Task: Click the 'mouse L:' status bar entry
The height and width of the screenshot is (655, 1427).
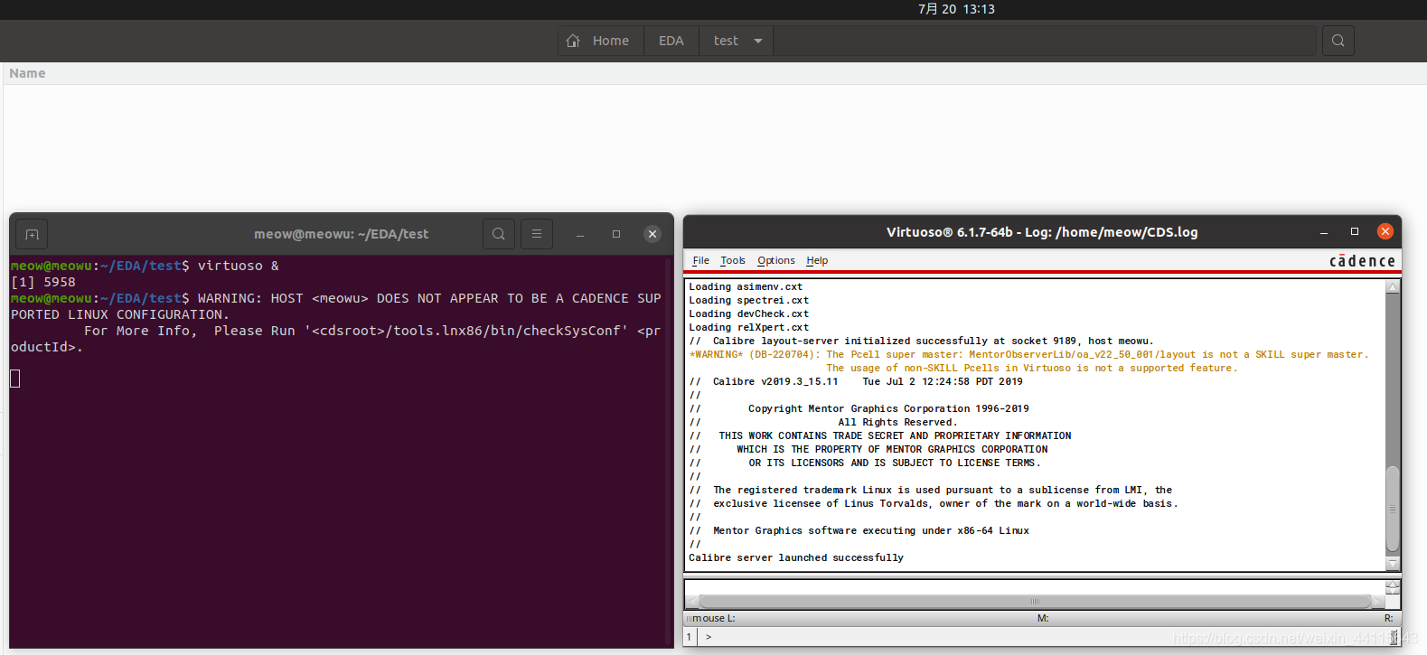Action: click(713, 618)
